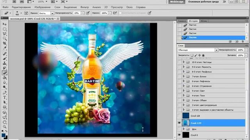Create new snapshot in History panel
Screen dimensions: 250x140
point(237,42)
